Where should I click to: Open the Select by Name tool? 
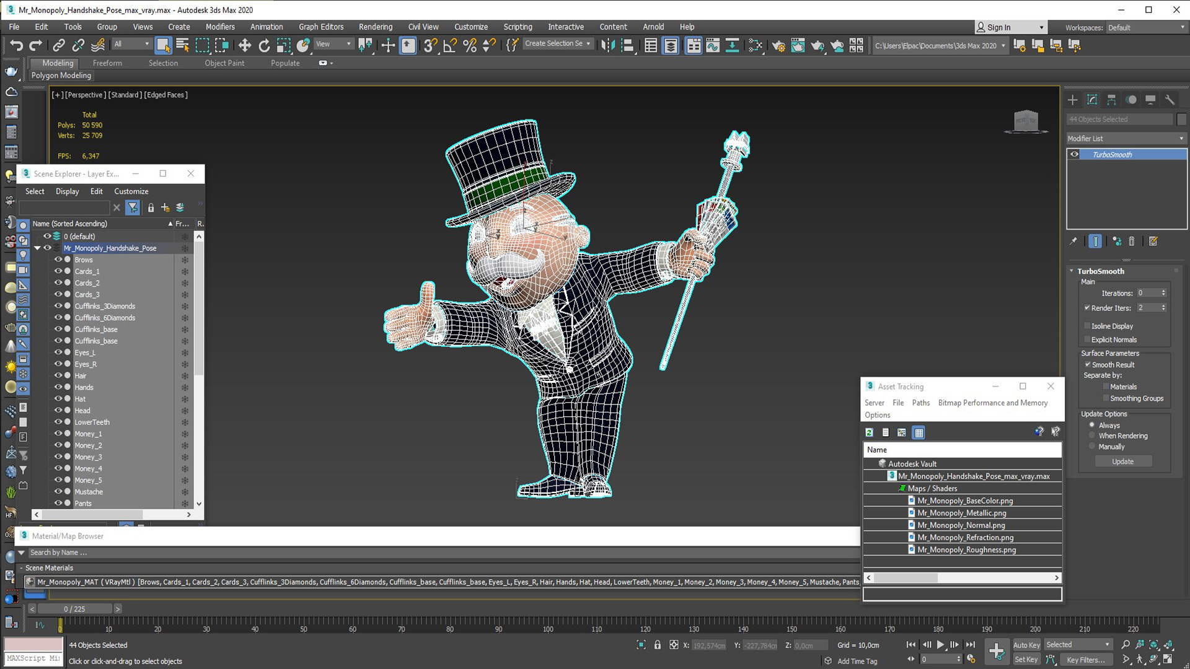(183, 45)
